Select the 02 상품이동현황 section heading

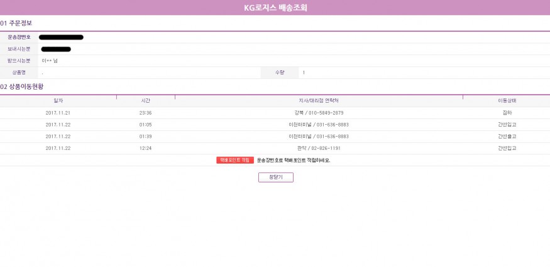(x=21, y=86)
